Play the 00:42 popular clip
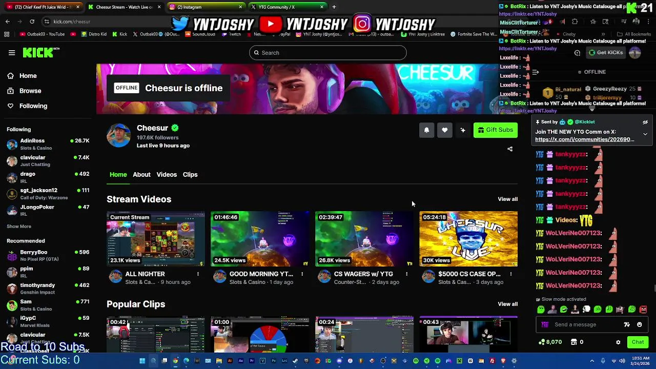The width and height of the screenshot is (656, 369). [x=156, y=335]
